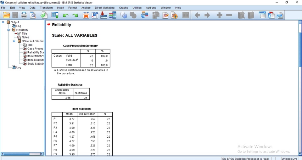Click the grey overlapping circles toolbar icon
302x160 pixels.
click(133, 15)
